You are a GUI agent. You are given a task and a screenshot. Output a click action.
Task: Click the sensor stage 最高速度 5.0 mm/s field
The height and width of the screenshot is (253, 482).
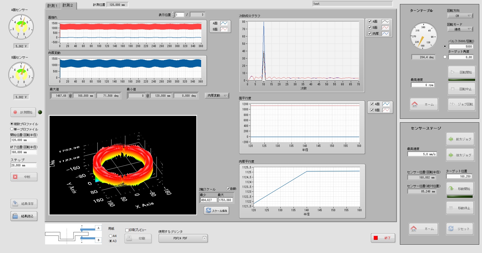pyautogui.click(x=422, y=154)
